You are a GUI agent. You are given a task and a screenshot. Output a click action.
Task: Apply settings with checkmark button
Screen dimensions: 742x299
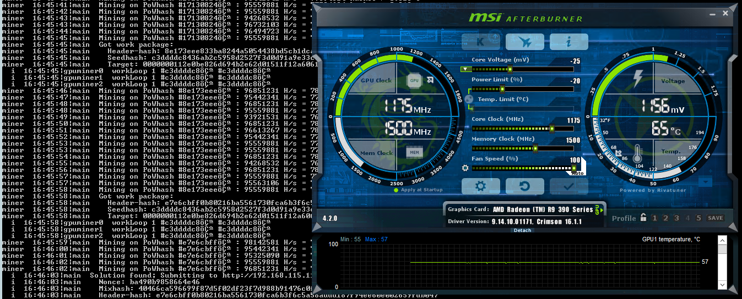pos(568,186)
